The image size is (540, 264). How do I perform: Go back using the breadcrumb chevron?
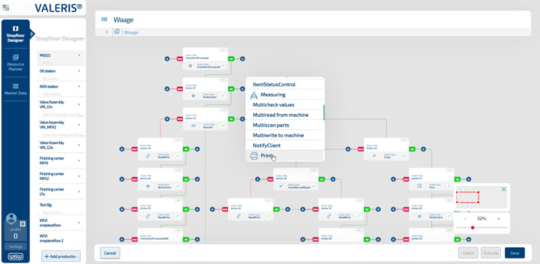[107, 32]
